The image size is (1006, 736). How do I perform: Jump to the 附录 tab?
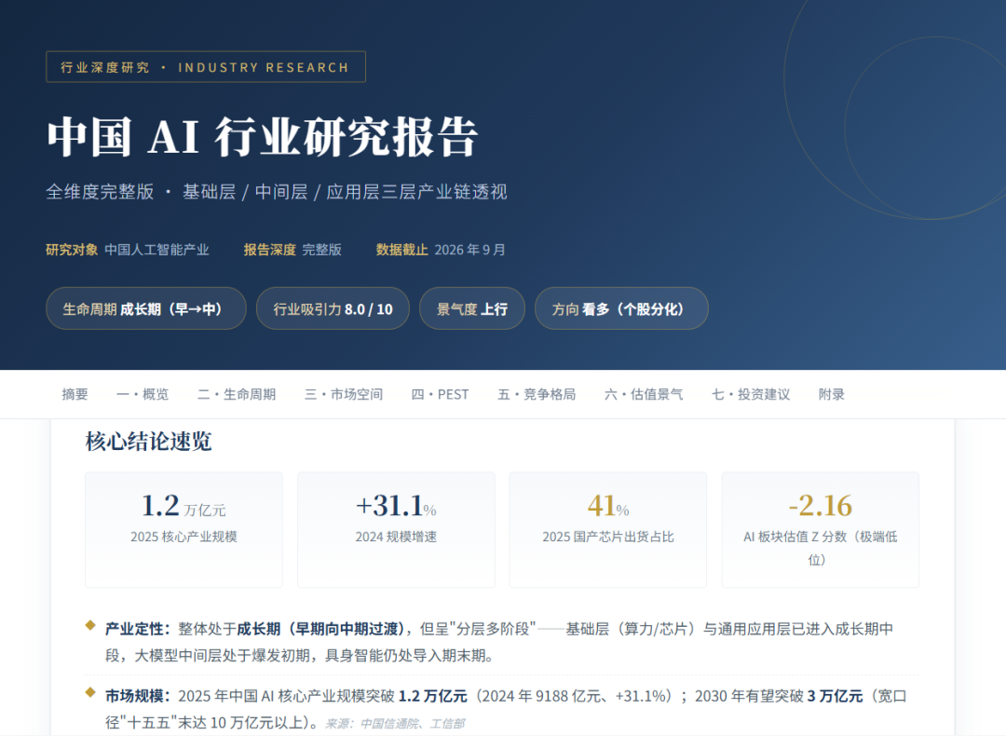832,394
